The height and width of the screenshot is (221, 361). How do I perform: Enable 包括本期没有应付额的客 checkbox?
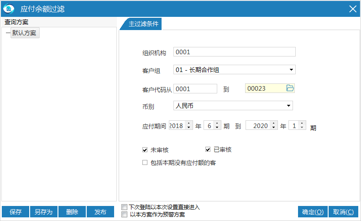click(145, 163)
